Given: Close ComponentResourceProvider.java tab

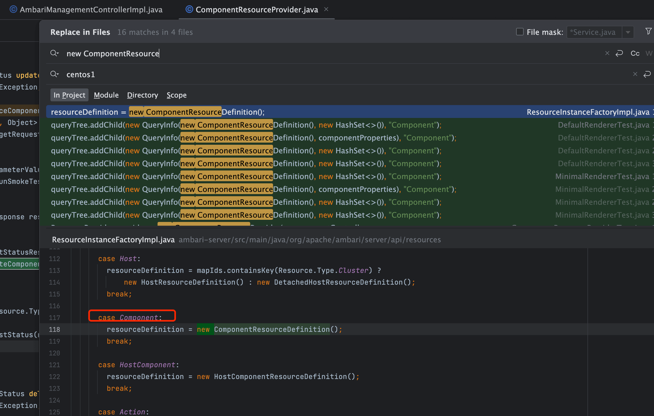Looking at the screenshot, I should [x=326, y=9].
